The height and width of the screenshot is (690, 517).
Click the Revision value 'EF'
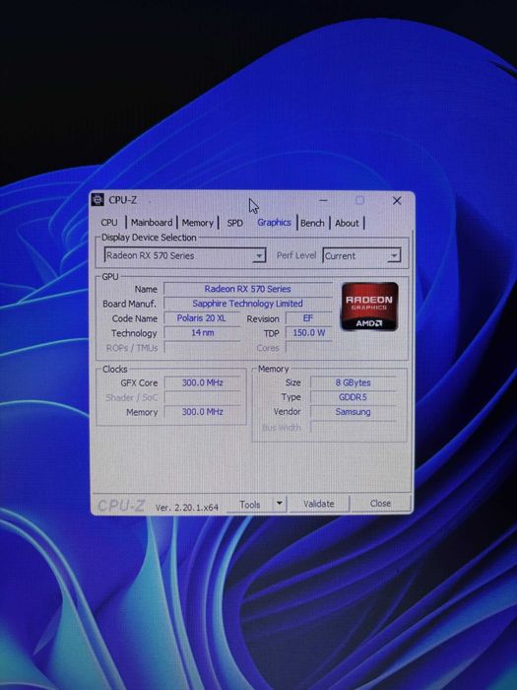pos(307,318)
